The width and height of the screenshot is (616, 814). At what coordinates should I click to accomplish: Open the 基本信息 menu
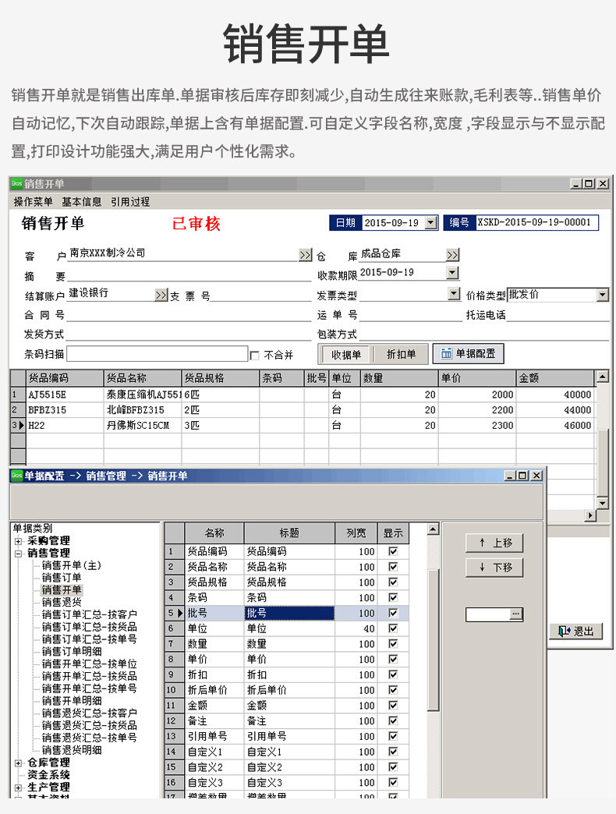(x=81, y=201)
